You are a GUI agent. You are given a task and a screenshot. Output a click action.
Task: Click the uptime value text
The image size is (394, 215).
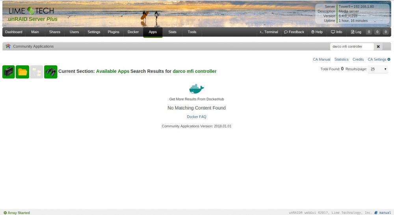pos(353,20)
